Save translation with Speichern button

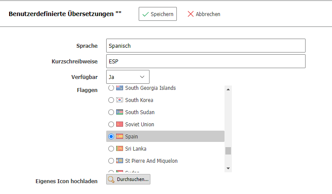pos(158,14)
